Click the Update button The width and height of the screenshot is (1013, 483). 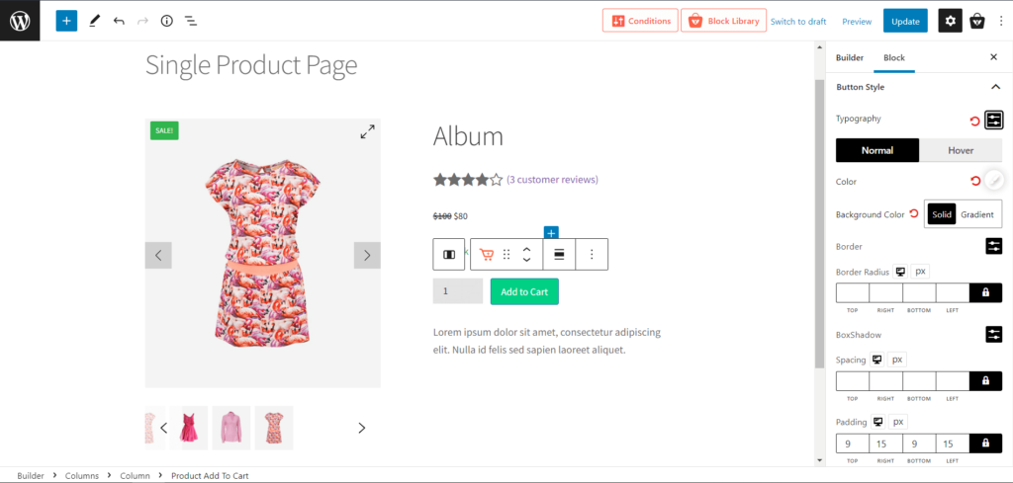point(905,21)
